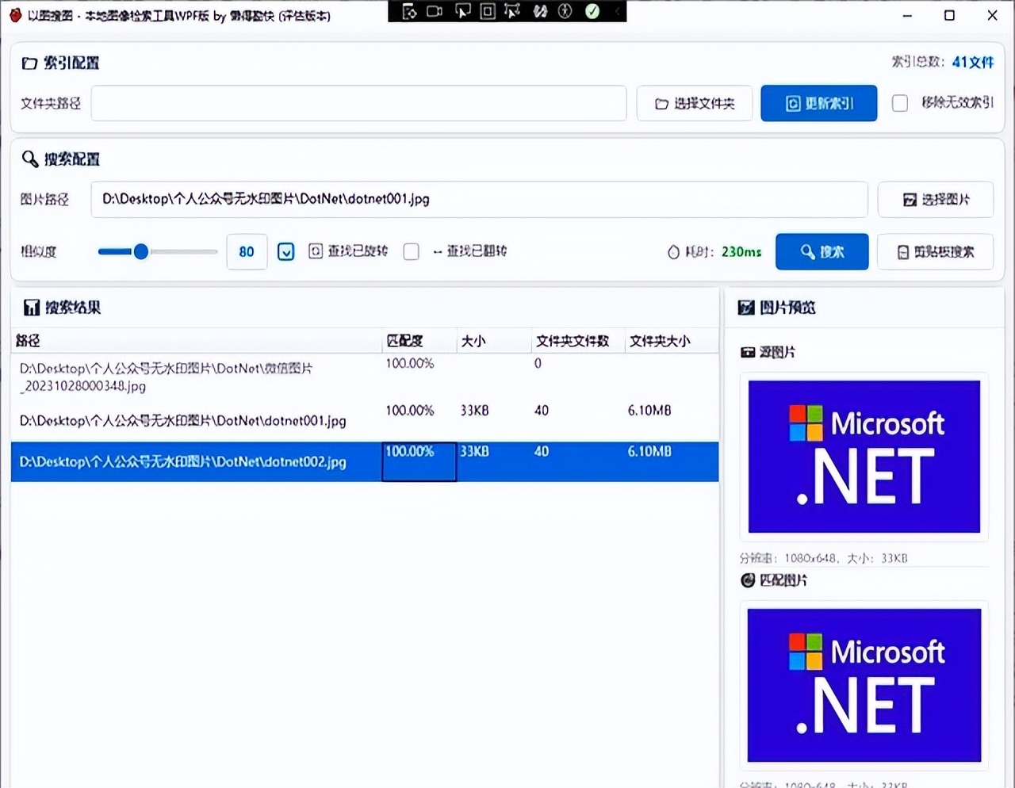Toggle the display layout adorners icon
Image resolution: width=1015 pixels, height=788 pixels.
coord(488,11)
